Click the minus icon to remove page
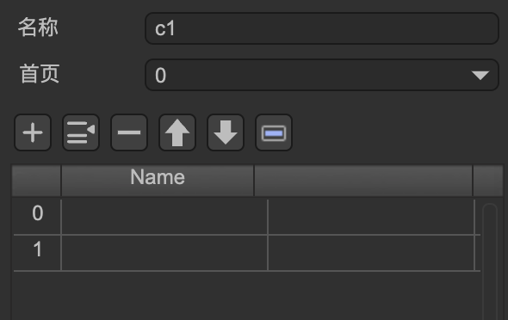508x320 pixels. pyautogui.click(x=129, y=132)
